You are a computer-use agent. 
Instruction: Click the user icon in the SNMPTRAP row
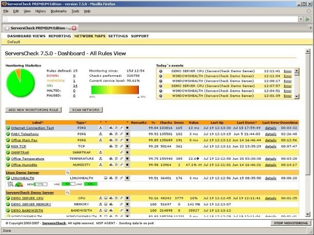click(101, 152)
